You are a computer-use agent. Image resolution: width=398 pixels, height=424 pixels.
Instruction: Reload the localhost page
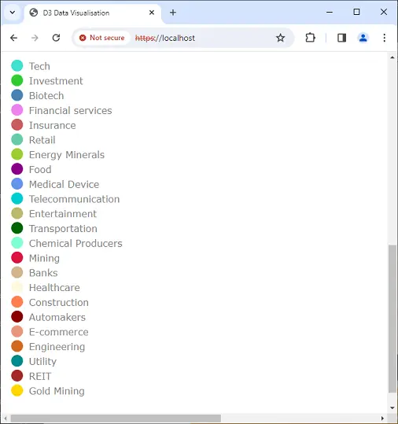click(56, 38)
